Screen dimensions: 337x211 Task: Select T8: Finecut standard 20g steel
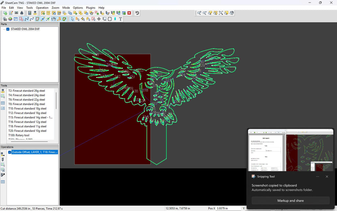coord(27,104)
